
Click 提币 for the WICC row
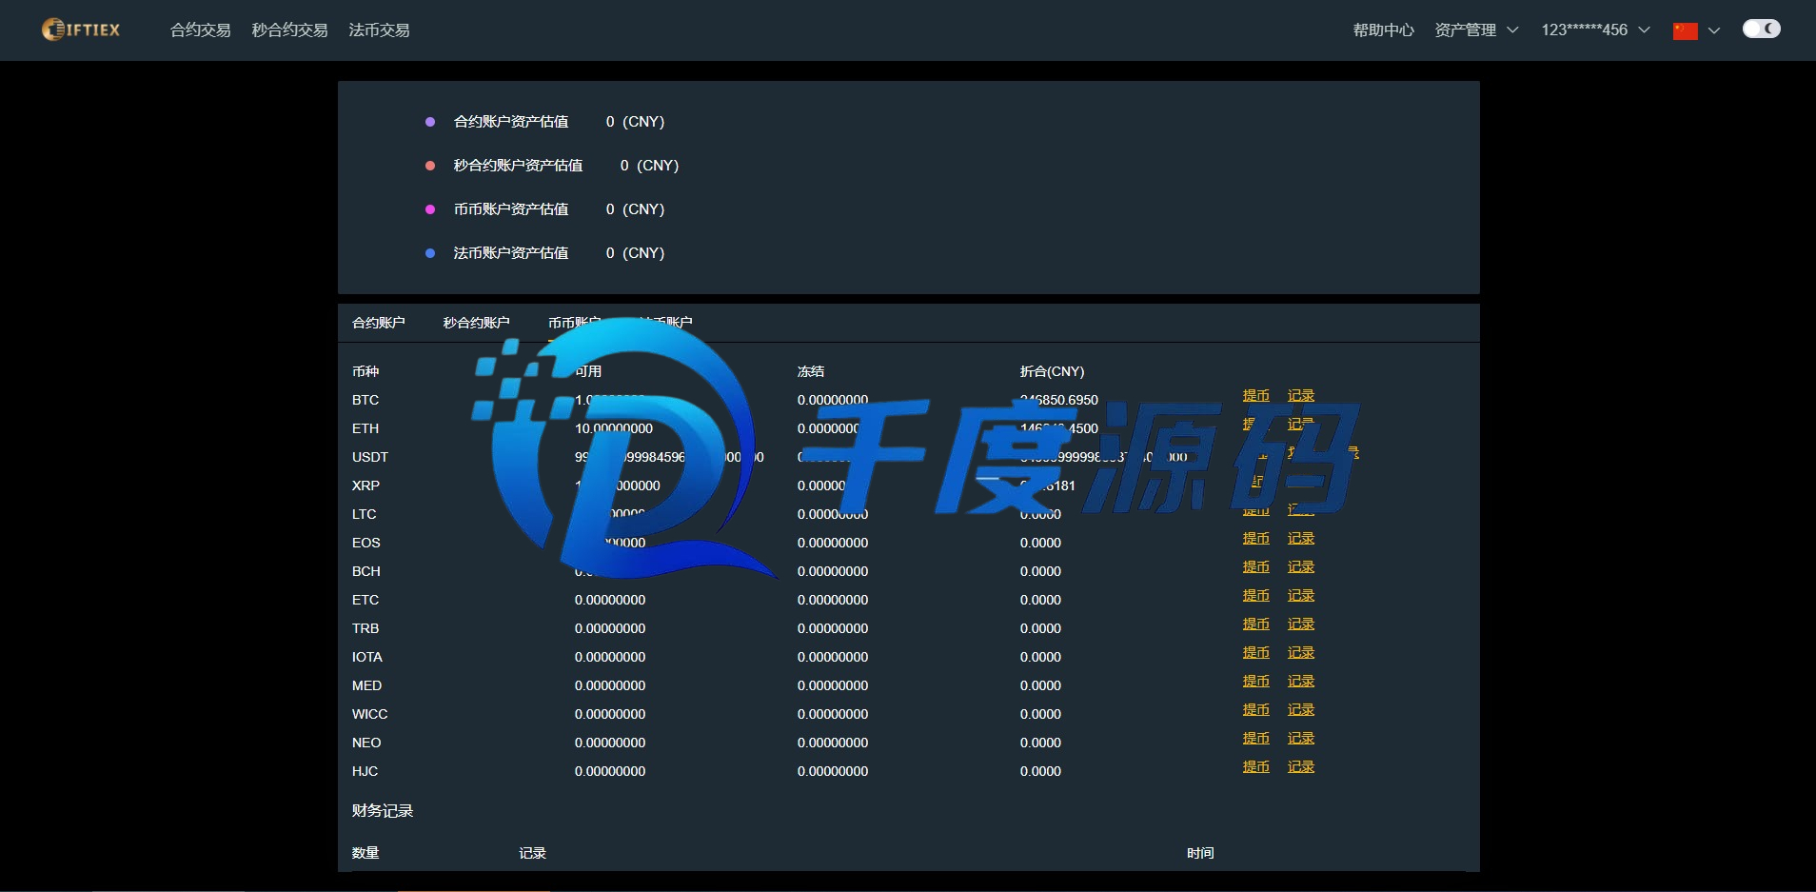(1255, 709)
